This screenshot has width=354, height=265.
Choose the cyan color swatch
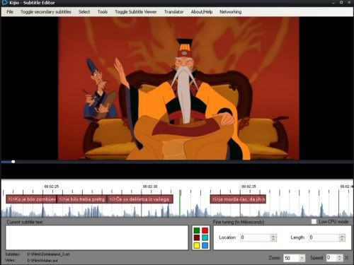point(205,237)
